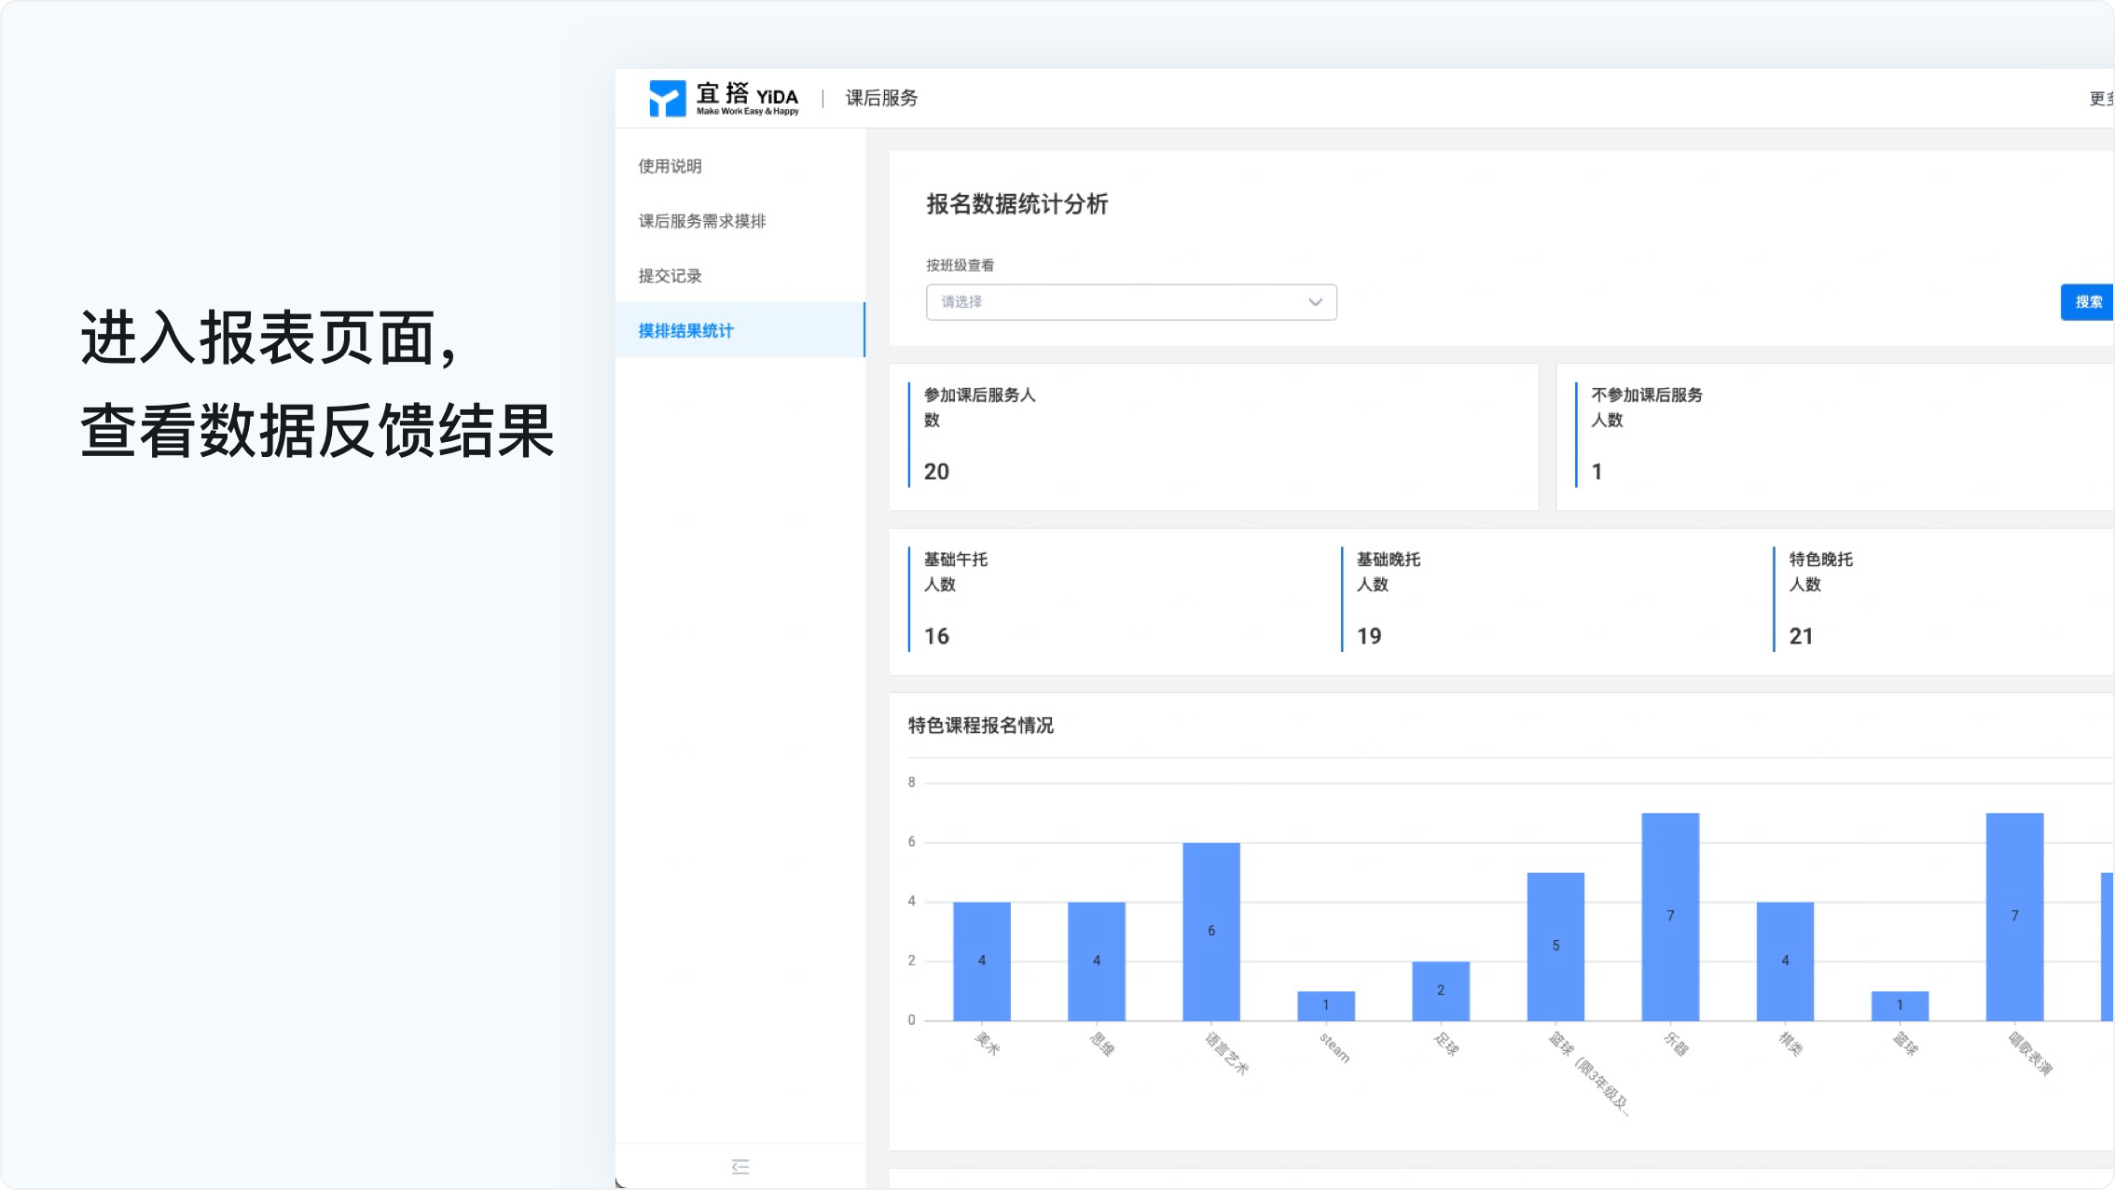Screen dimensions: 2115x1190
Task: Click the 语言艺术 bar showing 6
Action: [x=1211, y=931]
